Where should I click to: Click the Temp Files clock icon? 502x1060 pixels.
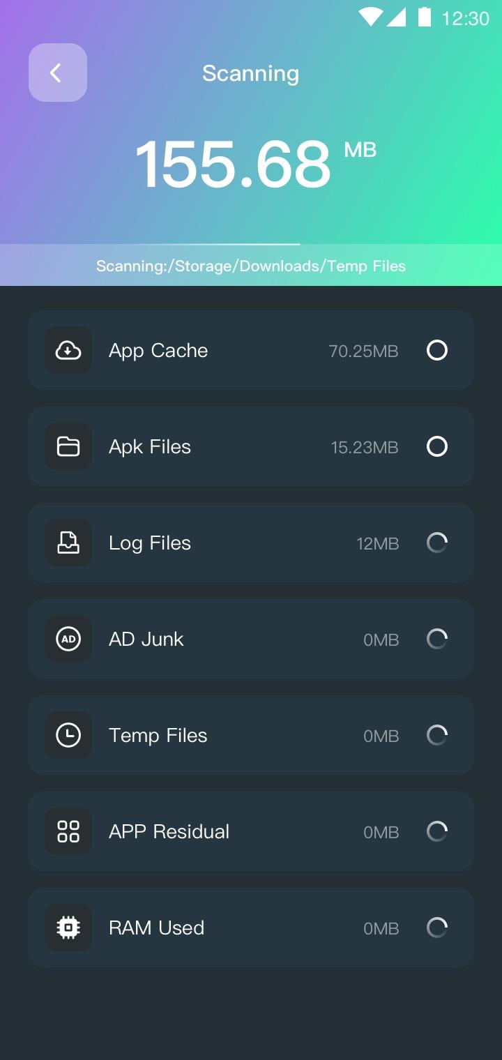[x=68, y=735]
